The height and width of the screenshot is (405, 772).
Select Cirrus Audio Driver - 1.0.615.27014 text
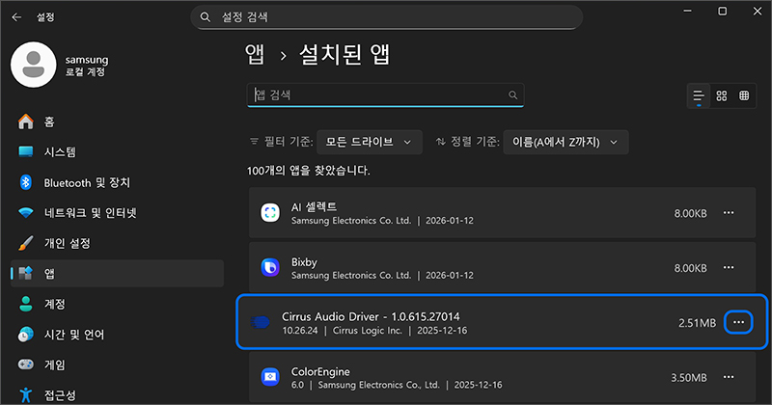371,317
